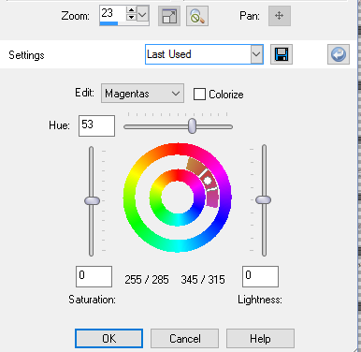Image resolution: width=361 pixels, height=352 pixels.
Task: Reset to default with blue arrow icon
Action: click(339, 54)
